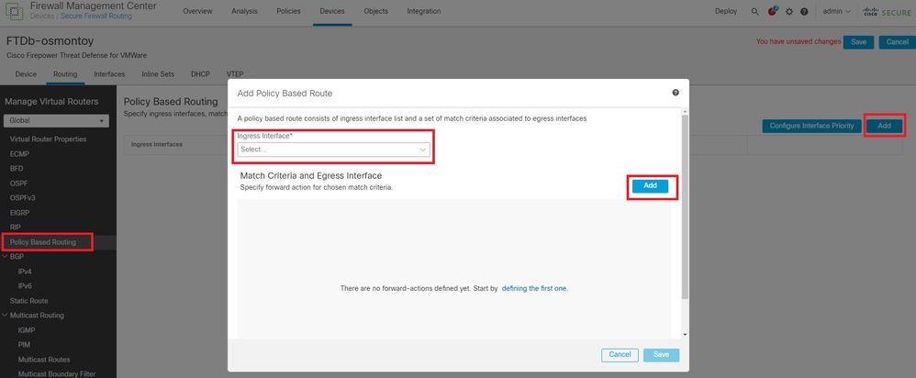The image size is (916, 378).
Task: Open the Ingress Interface dropdown
Action: click(333, 149)
